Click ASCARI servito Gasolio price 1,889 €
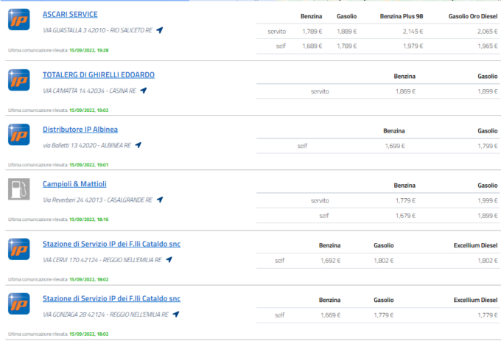This screenshot has height=341, width=501. point(347,31)
